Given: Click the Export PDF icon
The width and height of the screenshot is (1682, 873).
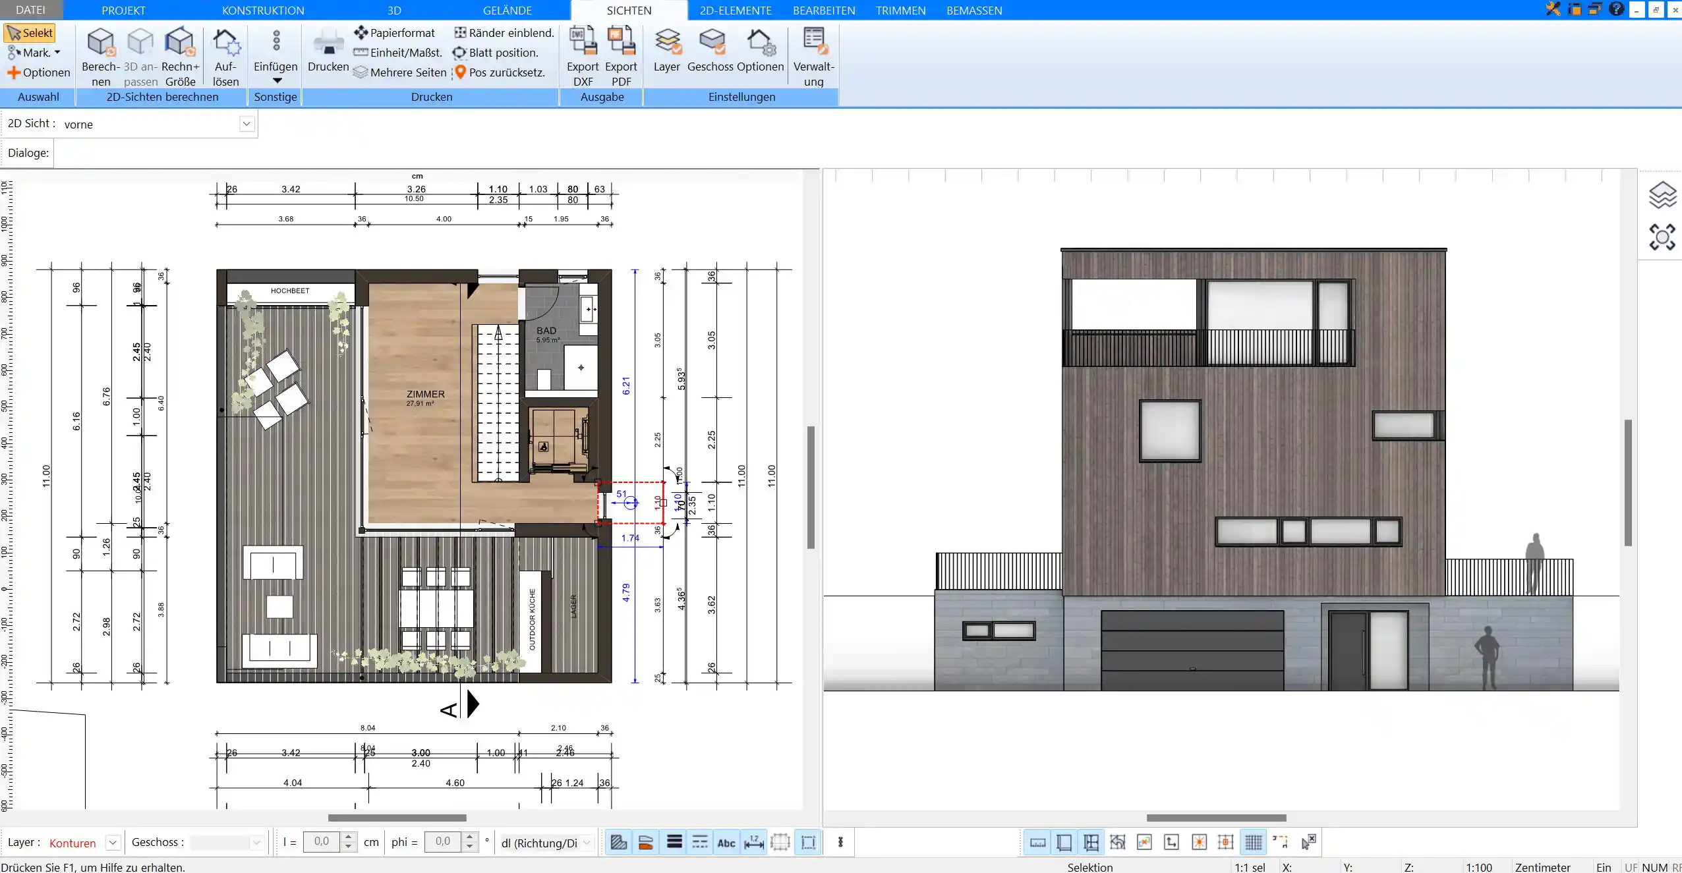Looking at the screenshot, I should point(621,42).
